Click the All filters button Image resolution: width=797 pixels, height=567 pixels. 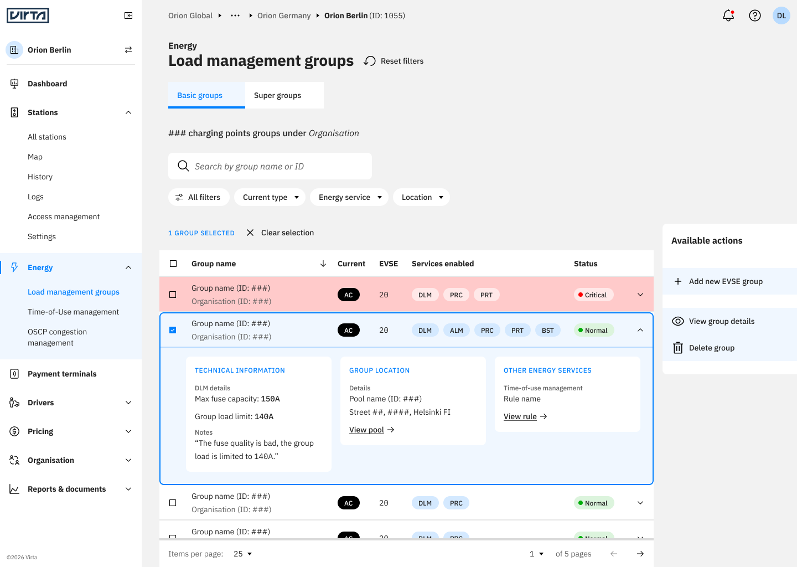(199, 197)
